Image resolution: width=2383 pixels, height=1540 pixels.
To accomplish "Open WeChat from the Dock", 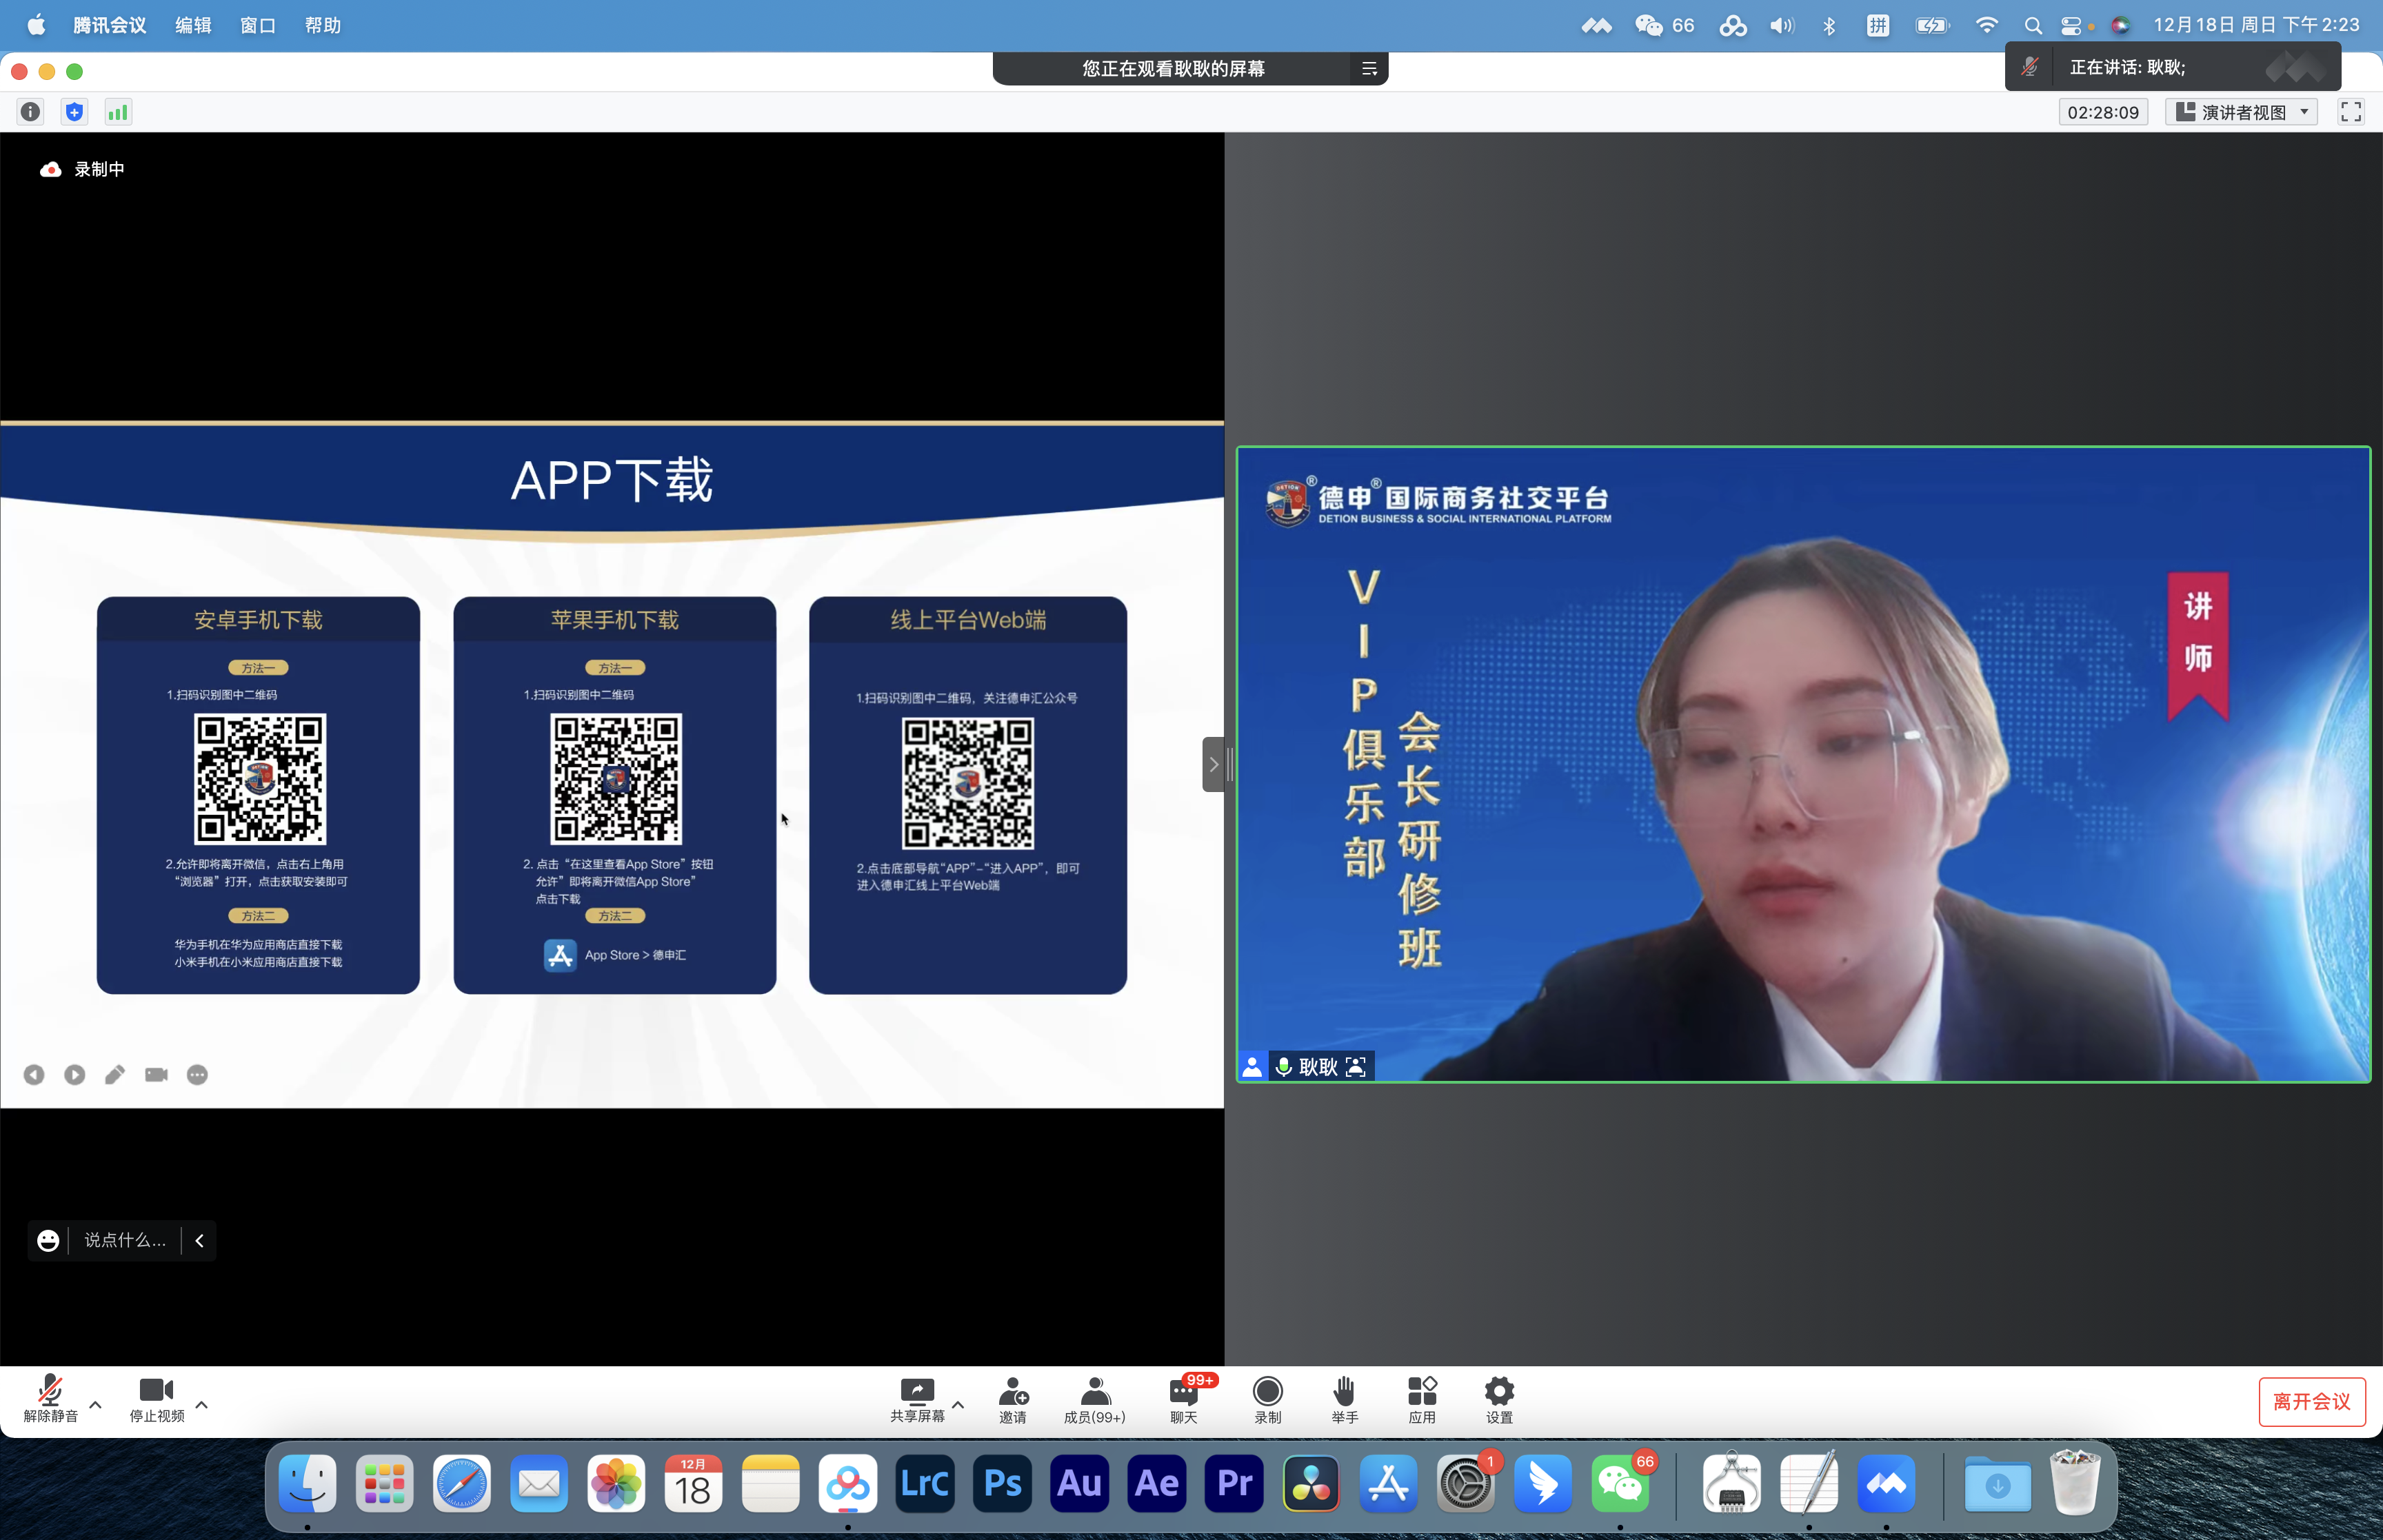I will pyautogui.click(x=1620, y=1483).
